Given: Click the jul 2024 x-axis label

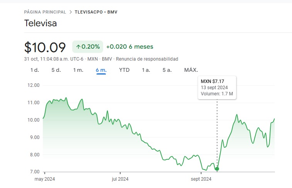Looking at the screenshot, I should (x=120, y=179).
